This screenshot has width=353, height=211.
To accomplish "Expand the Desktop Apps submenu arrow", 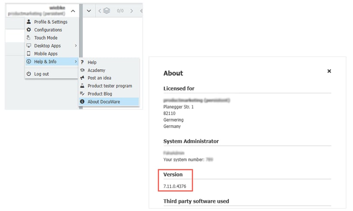I will [x=76, y=46].
